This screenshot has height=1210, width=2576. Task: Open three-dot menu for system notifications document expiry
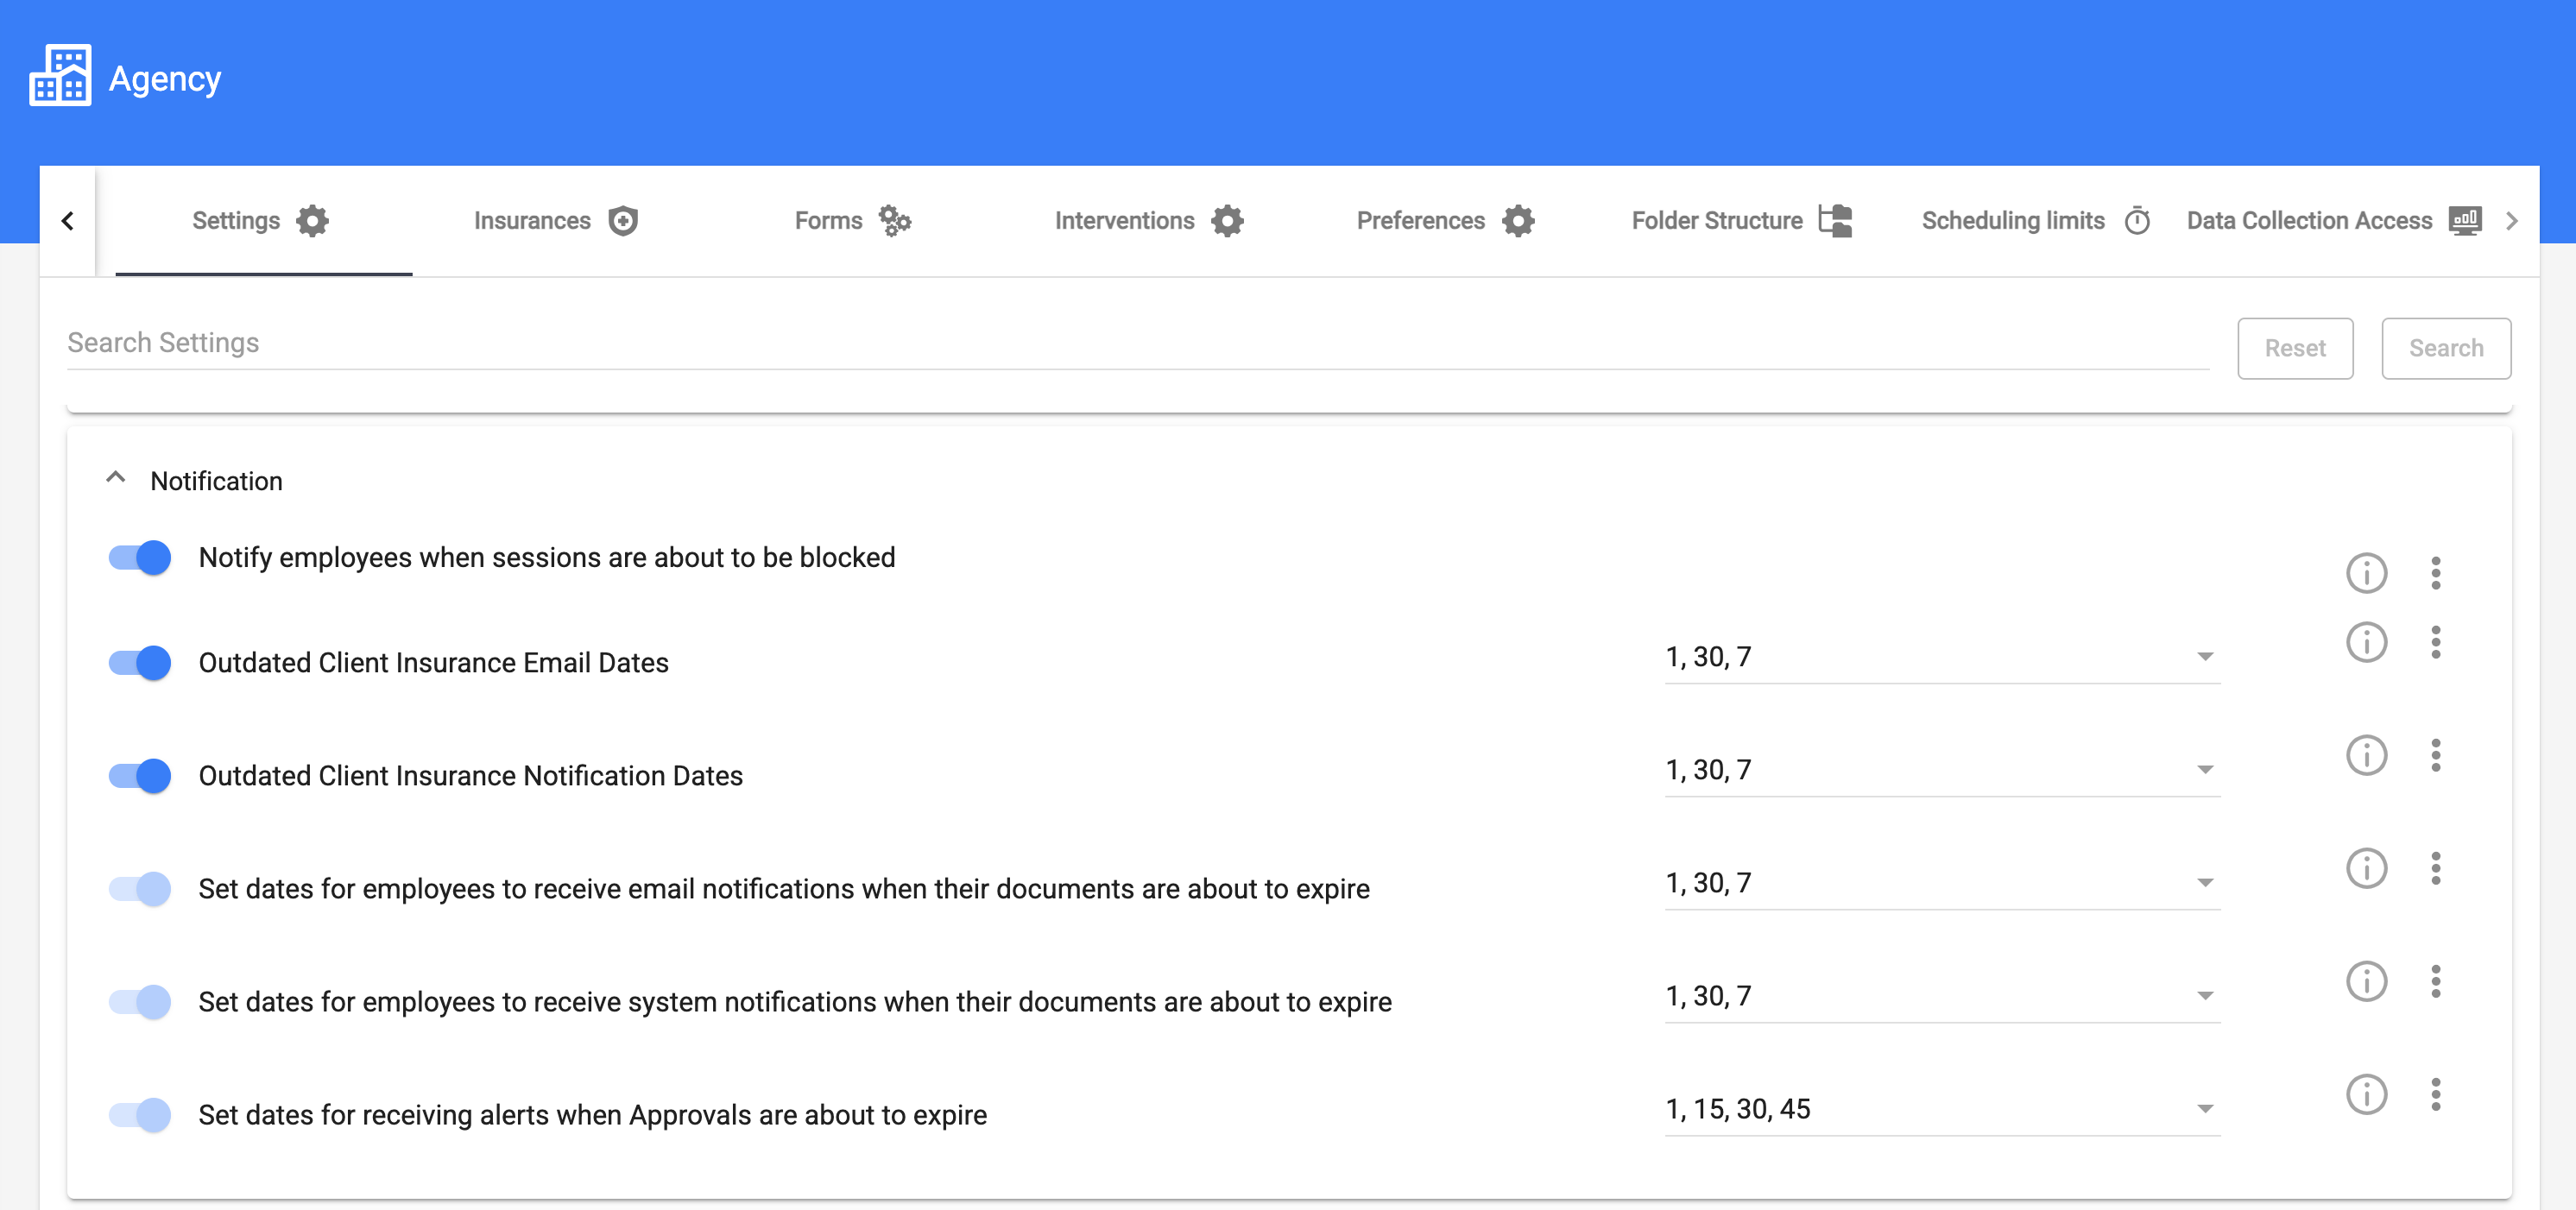point(2435,981)
